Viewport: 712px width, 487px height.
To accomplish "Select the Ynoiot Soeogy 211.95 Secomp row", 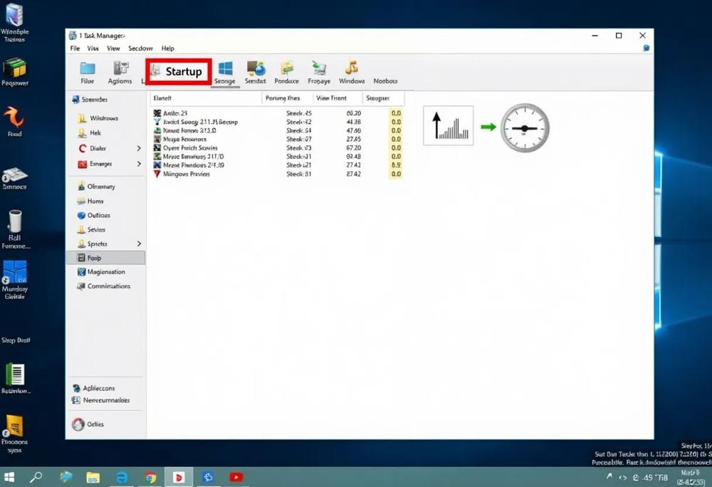I will [x=277, y=122].
